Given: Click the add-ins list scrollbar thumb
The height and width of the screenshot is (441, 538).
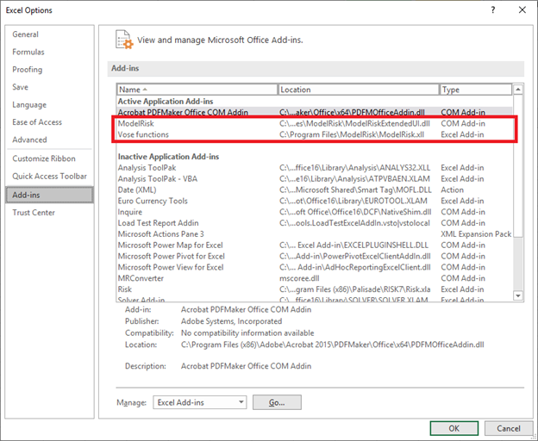Looking at the screenshot, I should 518,166.
